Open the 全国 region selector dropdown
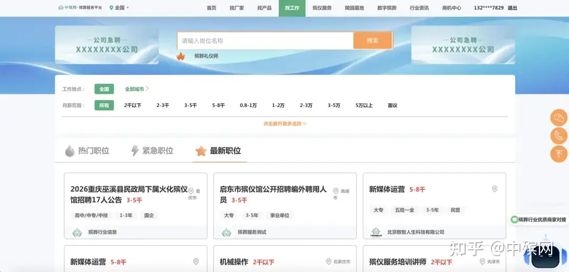 tap(120, 7)
